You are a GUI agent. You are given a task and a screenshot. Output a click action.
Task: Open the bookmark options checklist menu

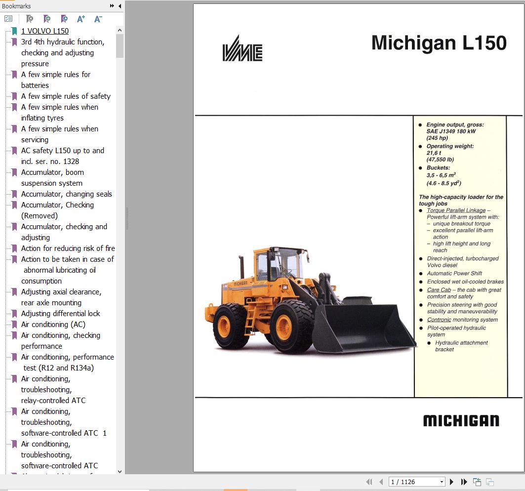pos(8,19)
